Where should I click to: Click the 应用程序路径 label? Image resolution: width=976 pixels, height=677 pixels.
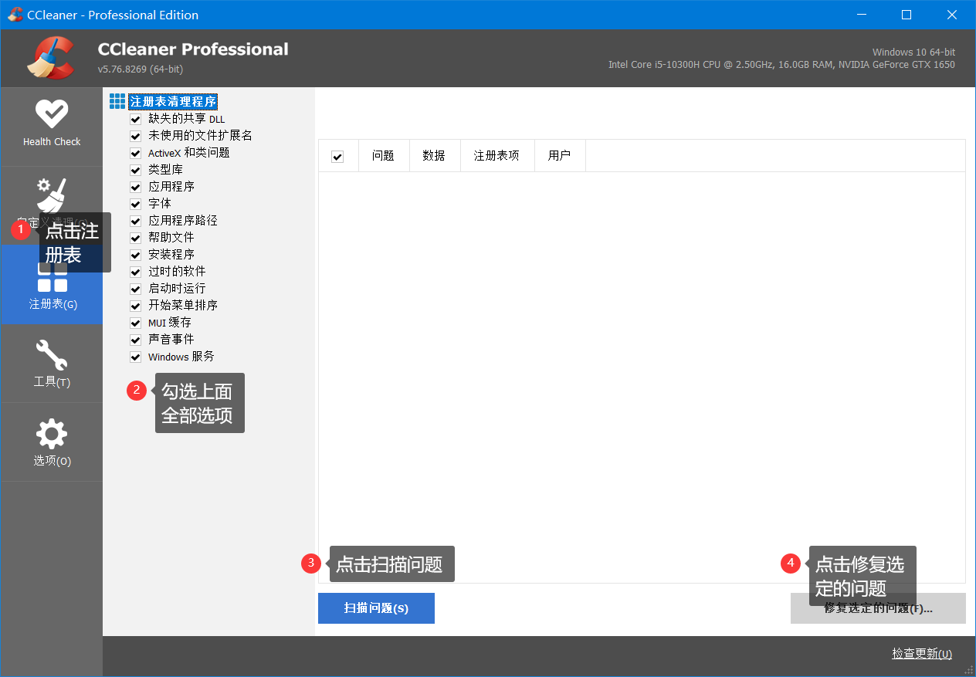(183, 221)
